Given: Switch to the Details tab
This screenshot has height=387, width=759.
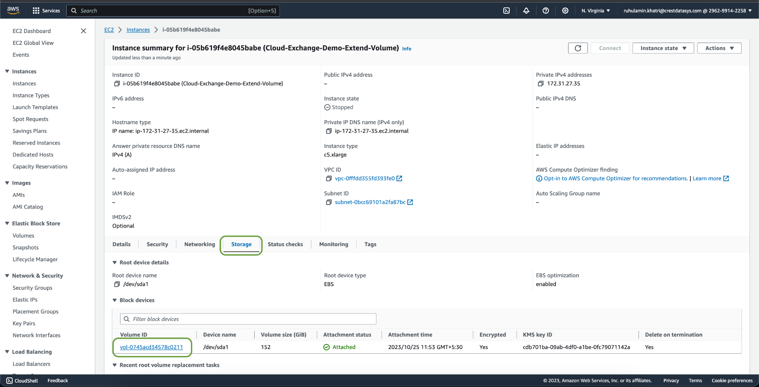Looking at the screenshot, I should 122,244.
